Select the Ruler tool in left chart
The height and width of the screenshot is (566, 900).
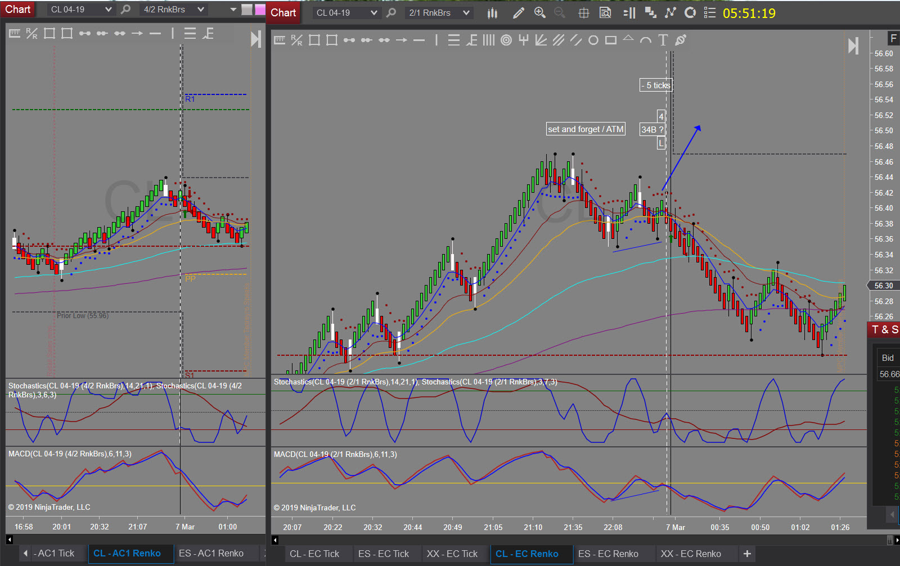tap(15, 33)
